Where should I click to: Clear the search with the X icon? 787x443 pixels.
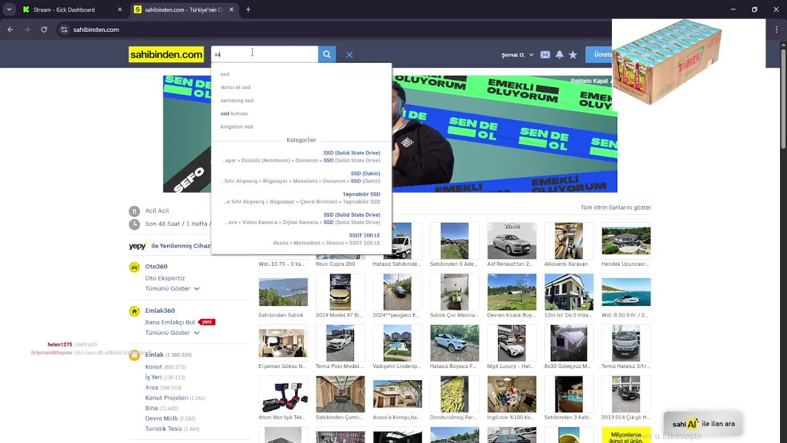pos(349,55)
